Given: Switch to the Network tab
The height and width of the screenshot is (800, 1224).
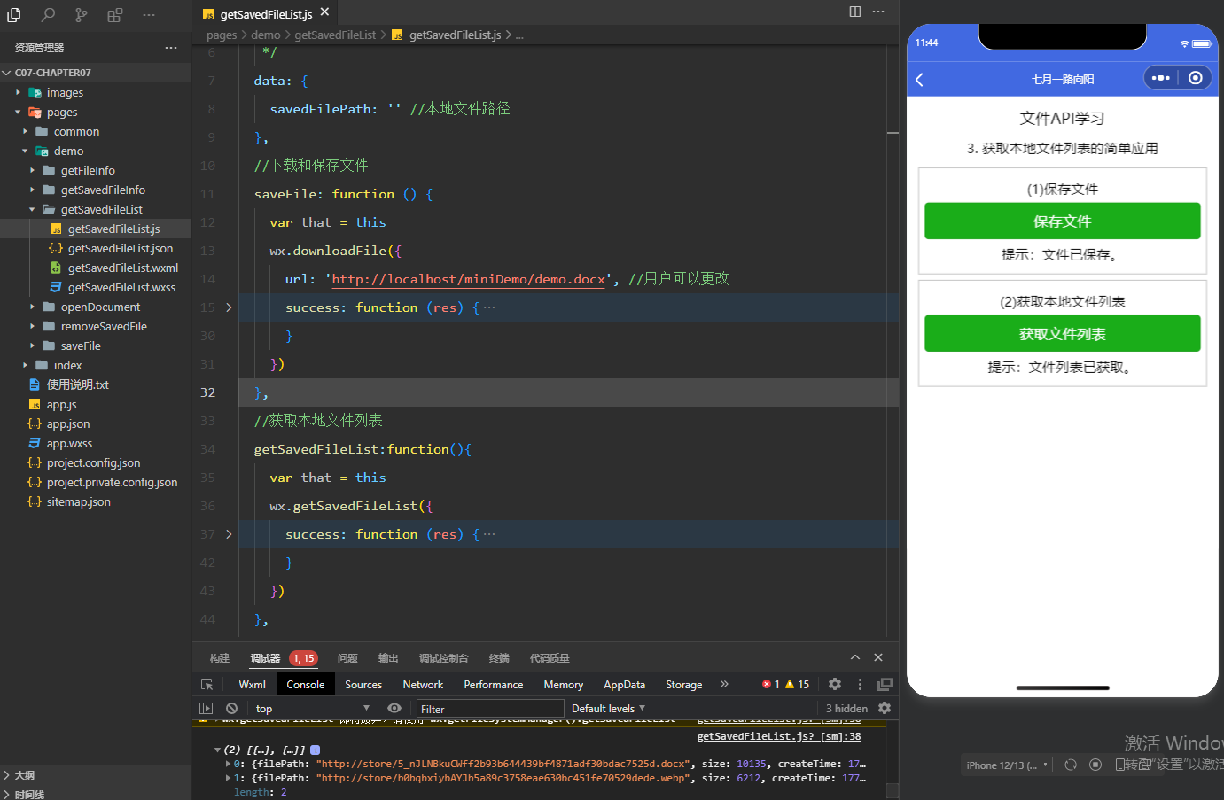Looking at the screenshot, I should (x=423, y=684).
